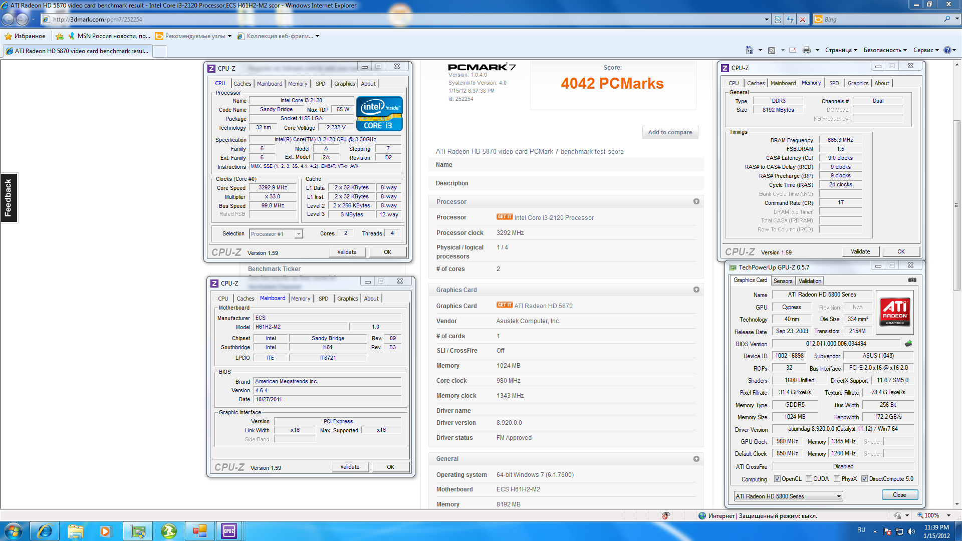The image size is (962, 541).
Task: Open the Processor #1 selection dropdown
Action: click(x=276, y=234)
